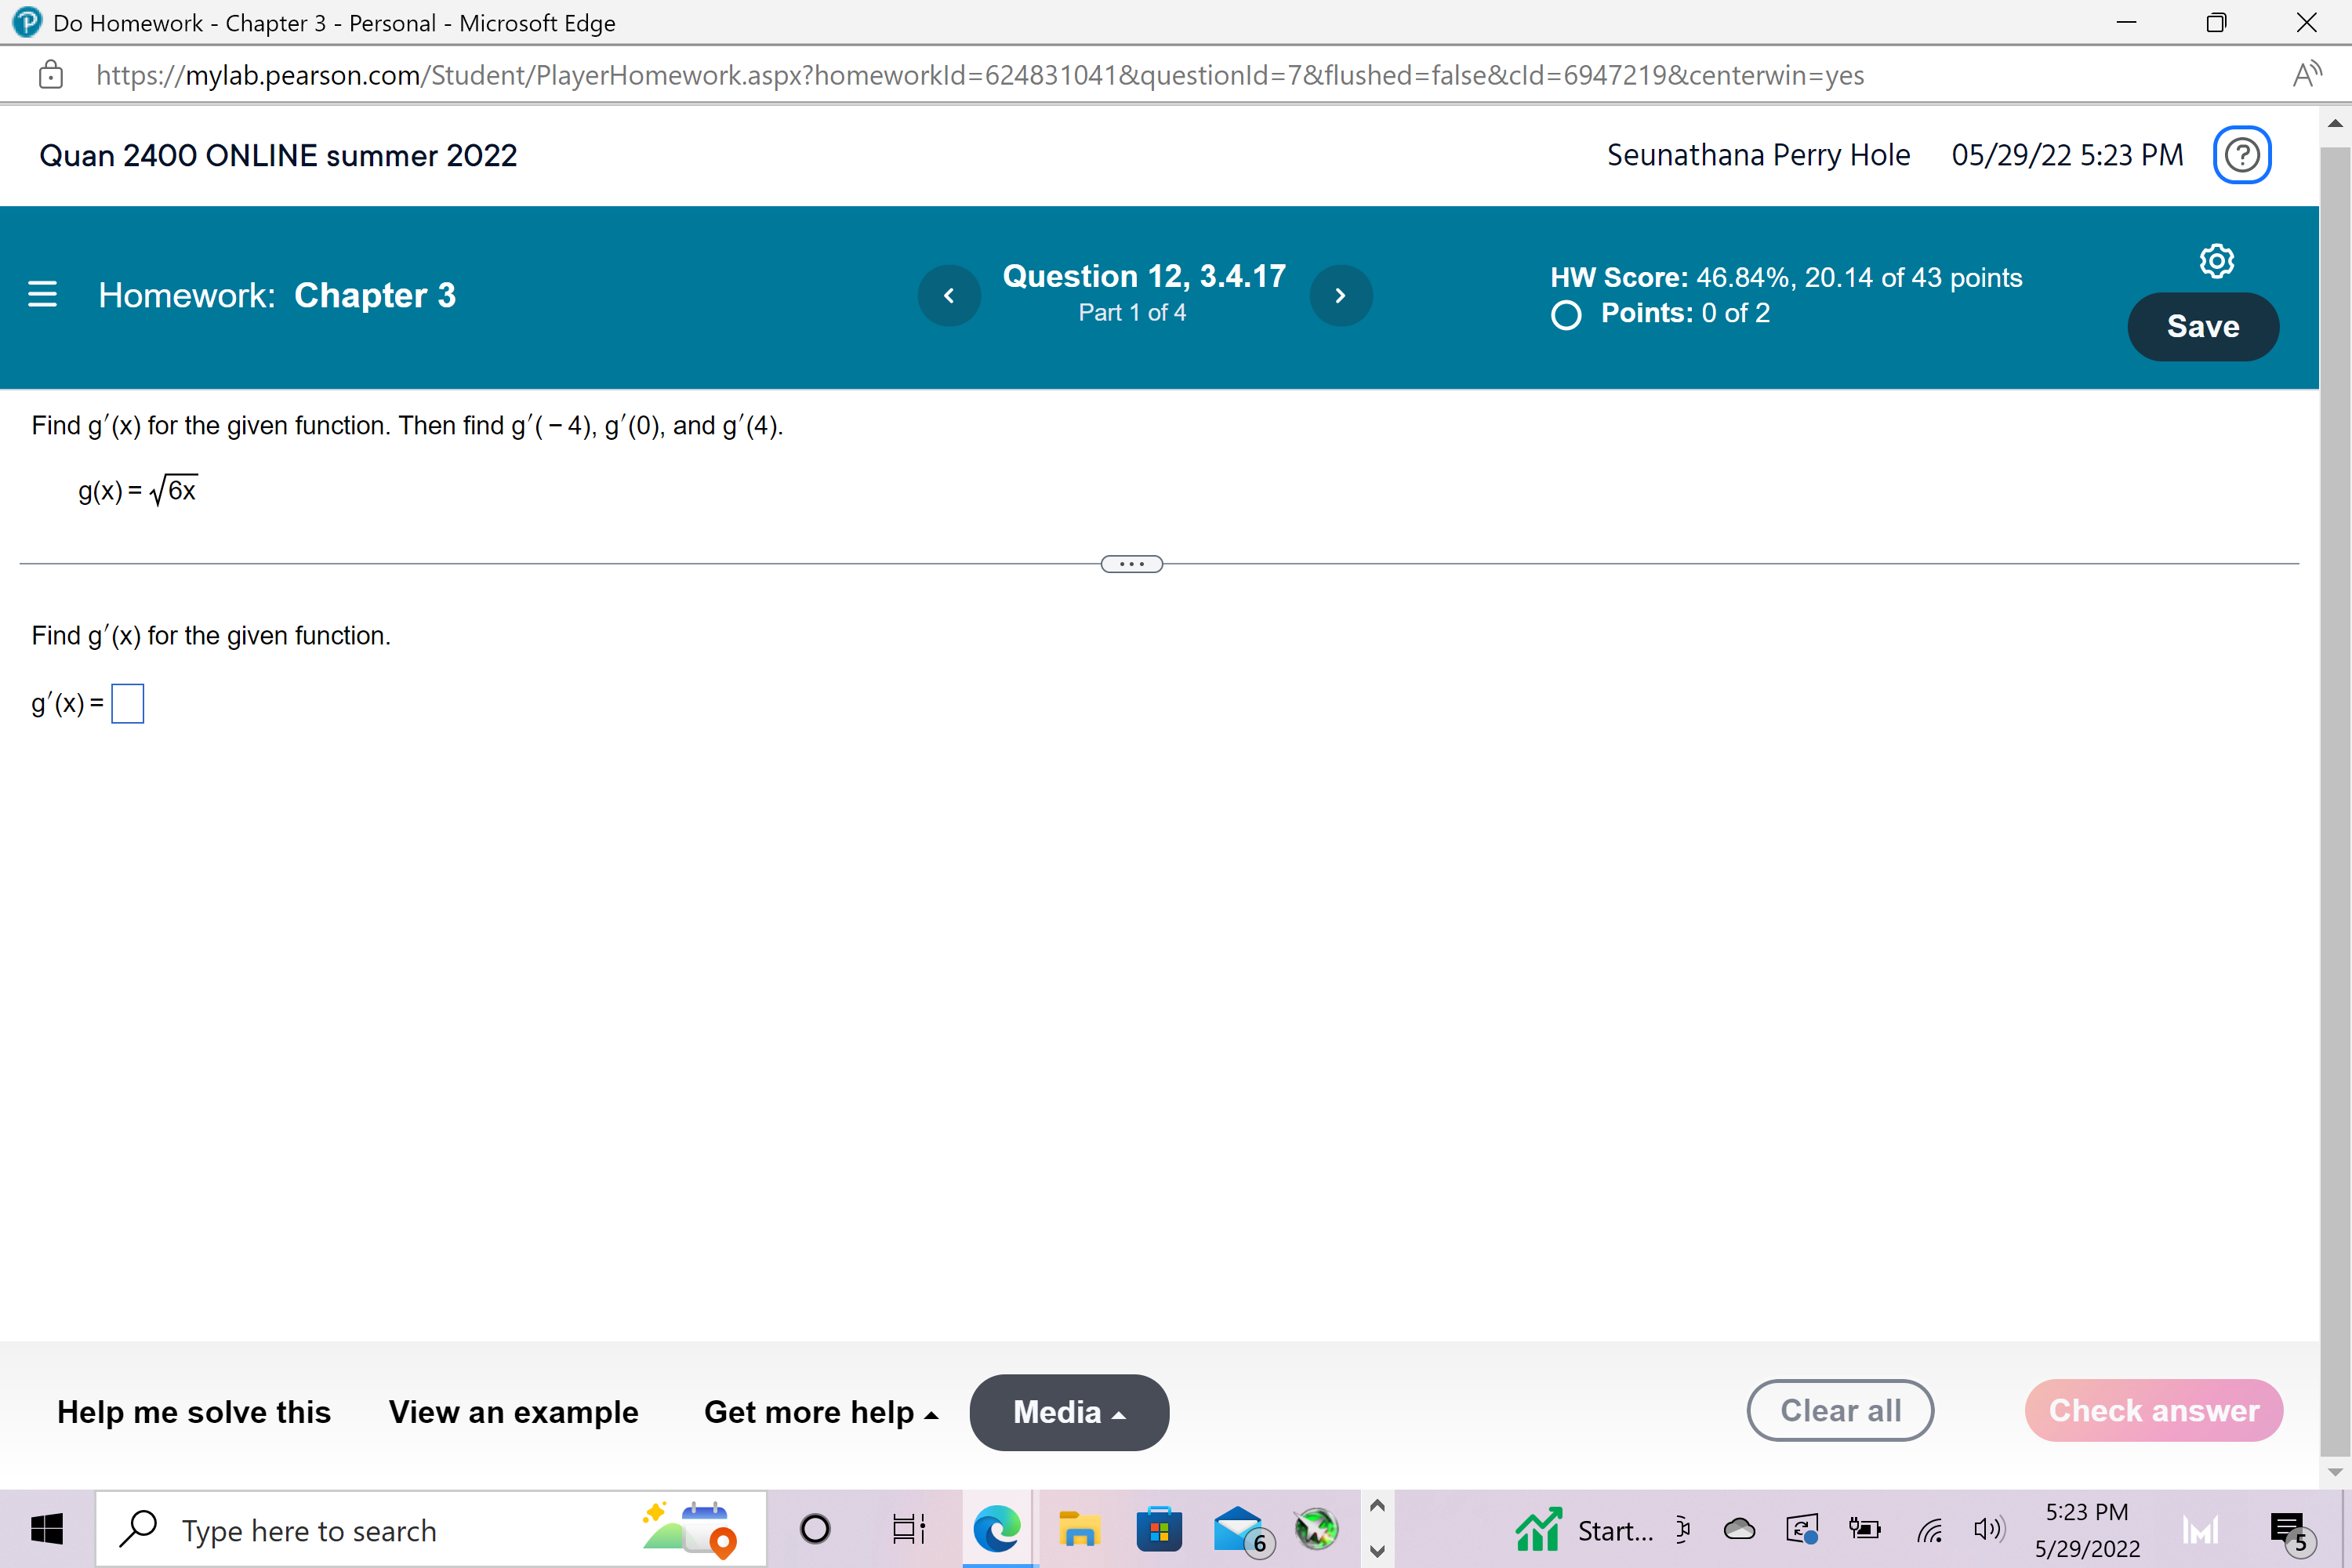This screenshot has width=2352, height=1568.
Task: Expand the question divider ellipsis
Action: tap(1131, 563)
